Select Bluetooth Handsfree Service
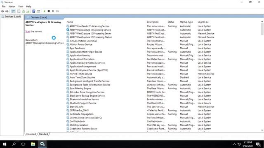The height and width of the screenshot is (148, 264). [x=84, y=99]
